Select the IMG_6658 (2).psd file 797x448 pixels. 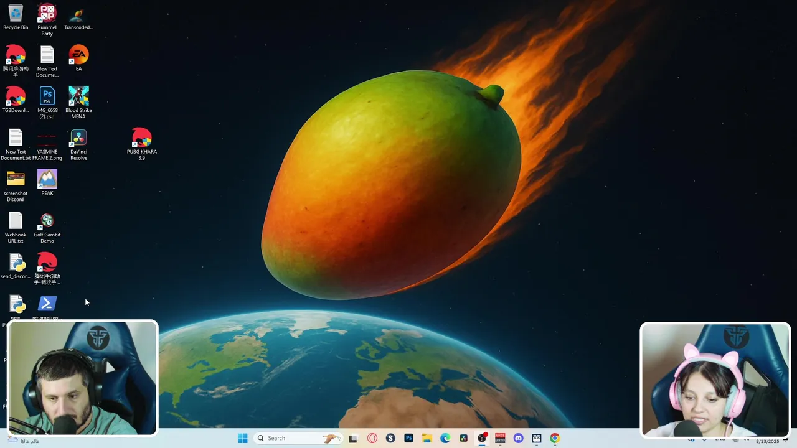point(47,103)
